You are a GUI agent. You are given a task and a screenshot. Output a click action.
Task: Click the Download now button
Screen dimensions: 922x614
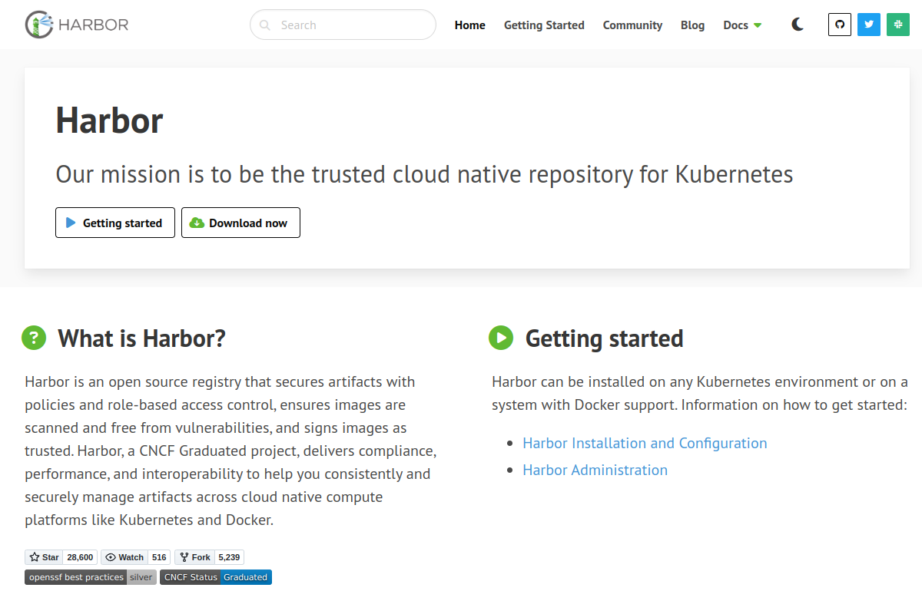coord(240,223)
